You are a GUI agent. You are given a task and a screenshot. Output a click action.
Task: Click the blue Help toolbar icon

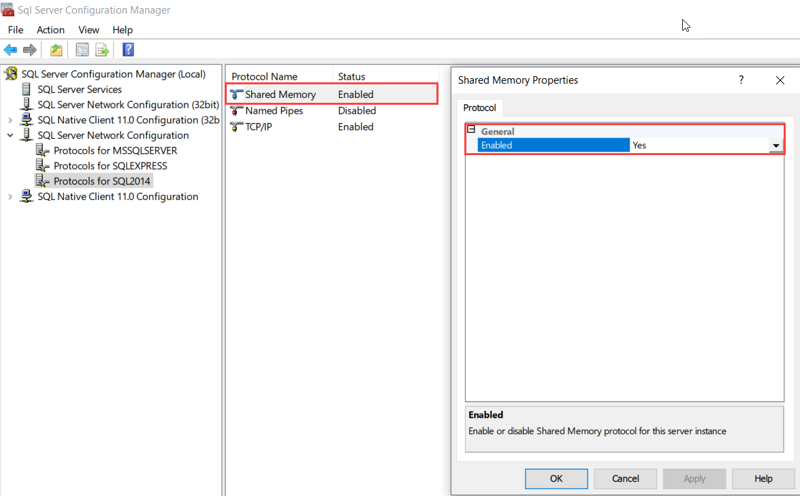click(128, 50)
